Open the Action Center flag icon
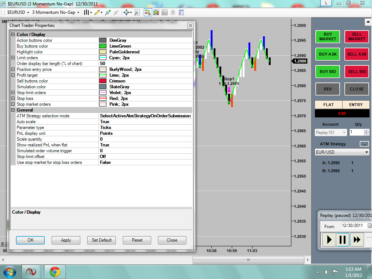 coord(335,272)
